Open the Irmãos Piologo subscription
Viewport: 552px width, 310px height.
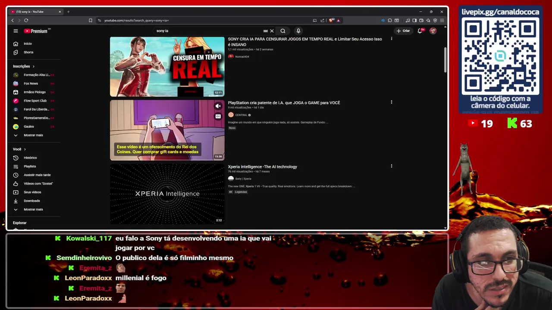coord(33,92)
